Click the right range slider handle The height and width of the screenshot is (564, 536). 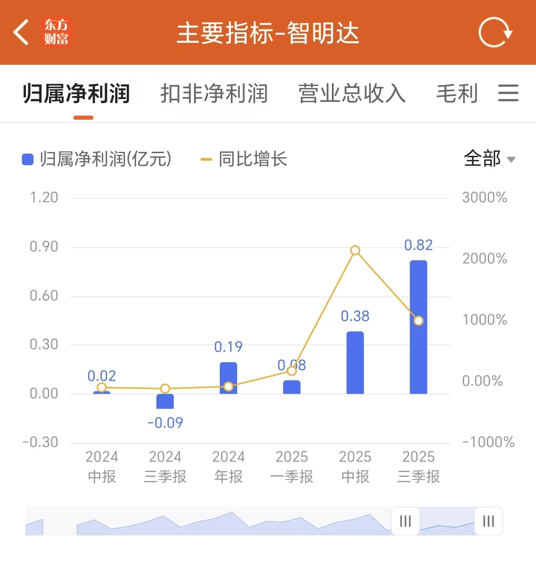488,521
